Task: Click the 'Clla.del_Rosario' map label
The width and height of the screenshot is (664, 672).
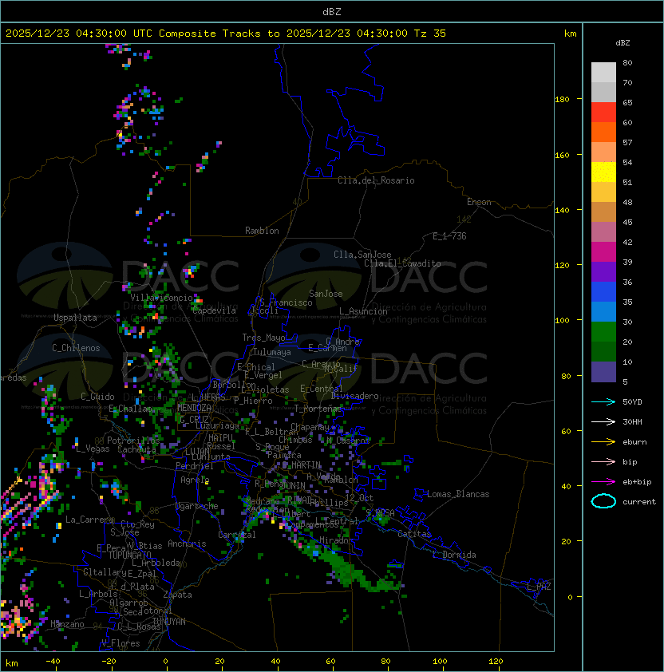Action: (376, 180)
